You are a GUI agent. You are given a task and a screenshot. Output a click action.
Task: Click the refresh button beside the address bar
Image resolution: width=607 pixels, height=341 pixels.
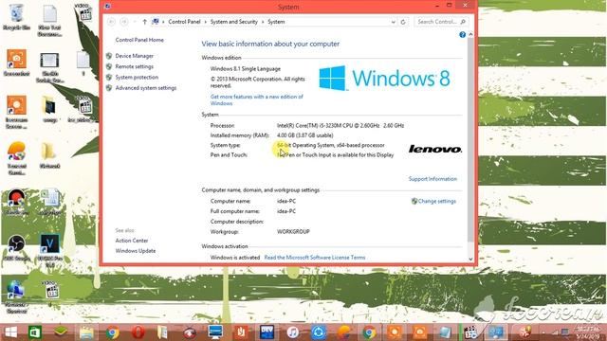click(x=403, y=22)
